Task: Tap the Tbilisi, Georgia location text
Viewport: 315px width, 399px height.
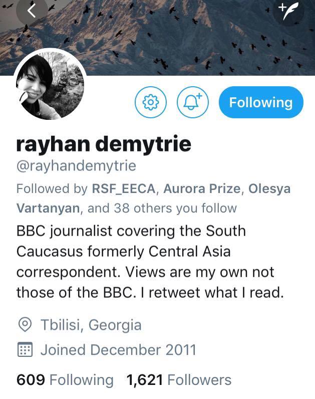Action: pos(91,325)
